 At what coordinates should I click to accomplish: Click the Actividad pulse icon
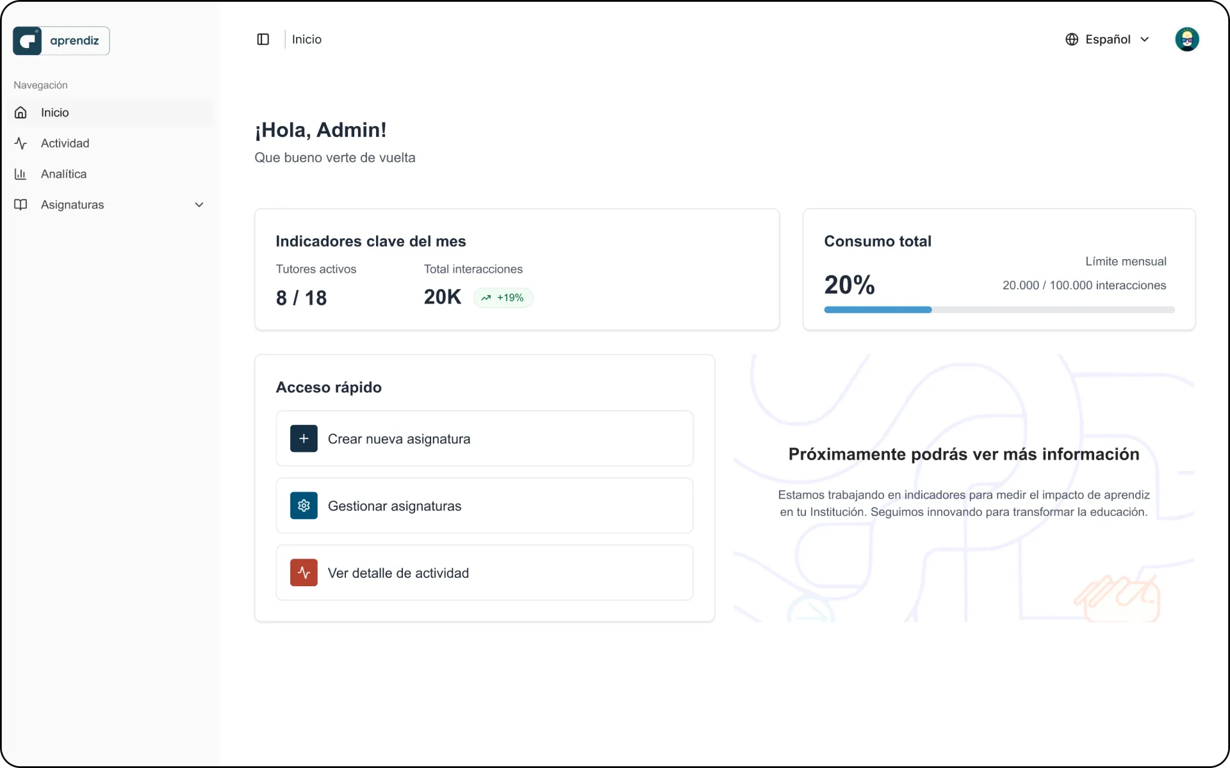(x=20, y=143)
